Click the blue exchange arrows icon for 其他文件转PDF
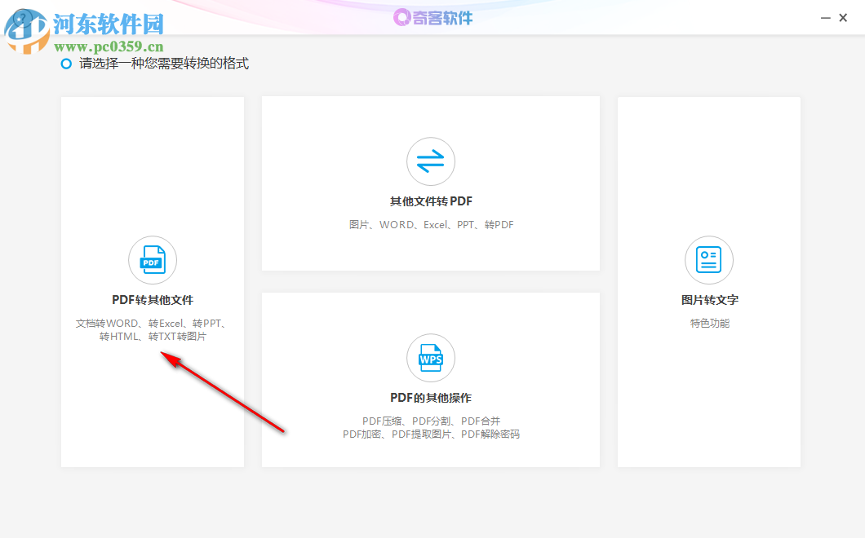This screenshot has height=538, width=865. pyautogui.click(x=430, y=161)
